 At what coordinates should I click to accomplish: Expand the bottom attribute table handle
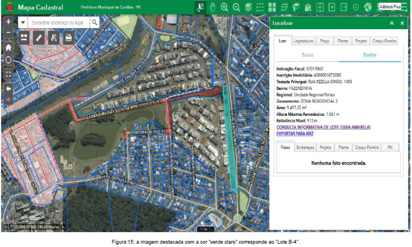click(x=206, y=228)
